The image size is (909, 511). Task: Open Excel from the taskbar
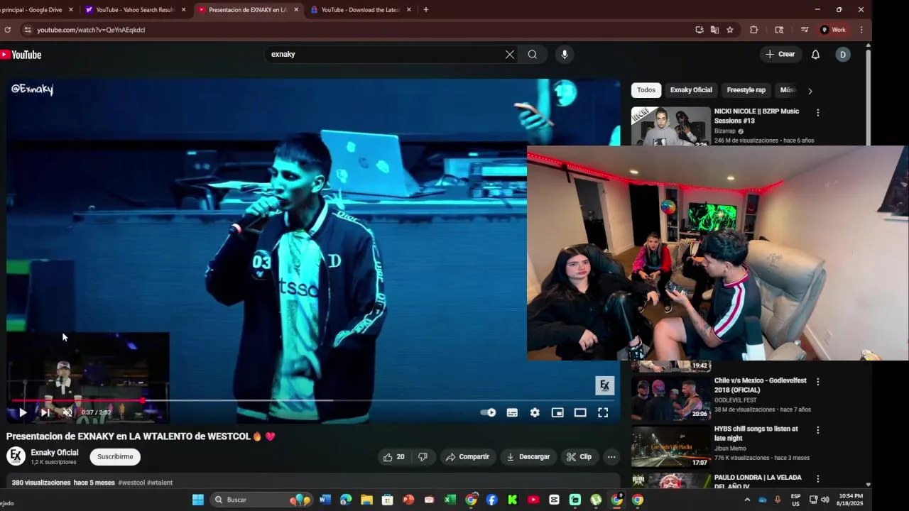coord(450,500)
